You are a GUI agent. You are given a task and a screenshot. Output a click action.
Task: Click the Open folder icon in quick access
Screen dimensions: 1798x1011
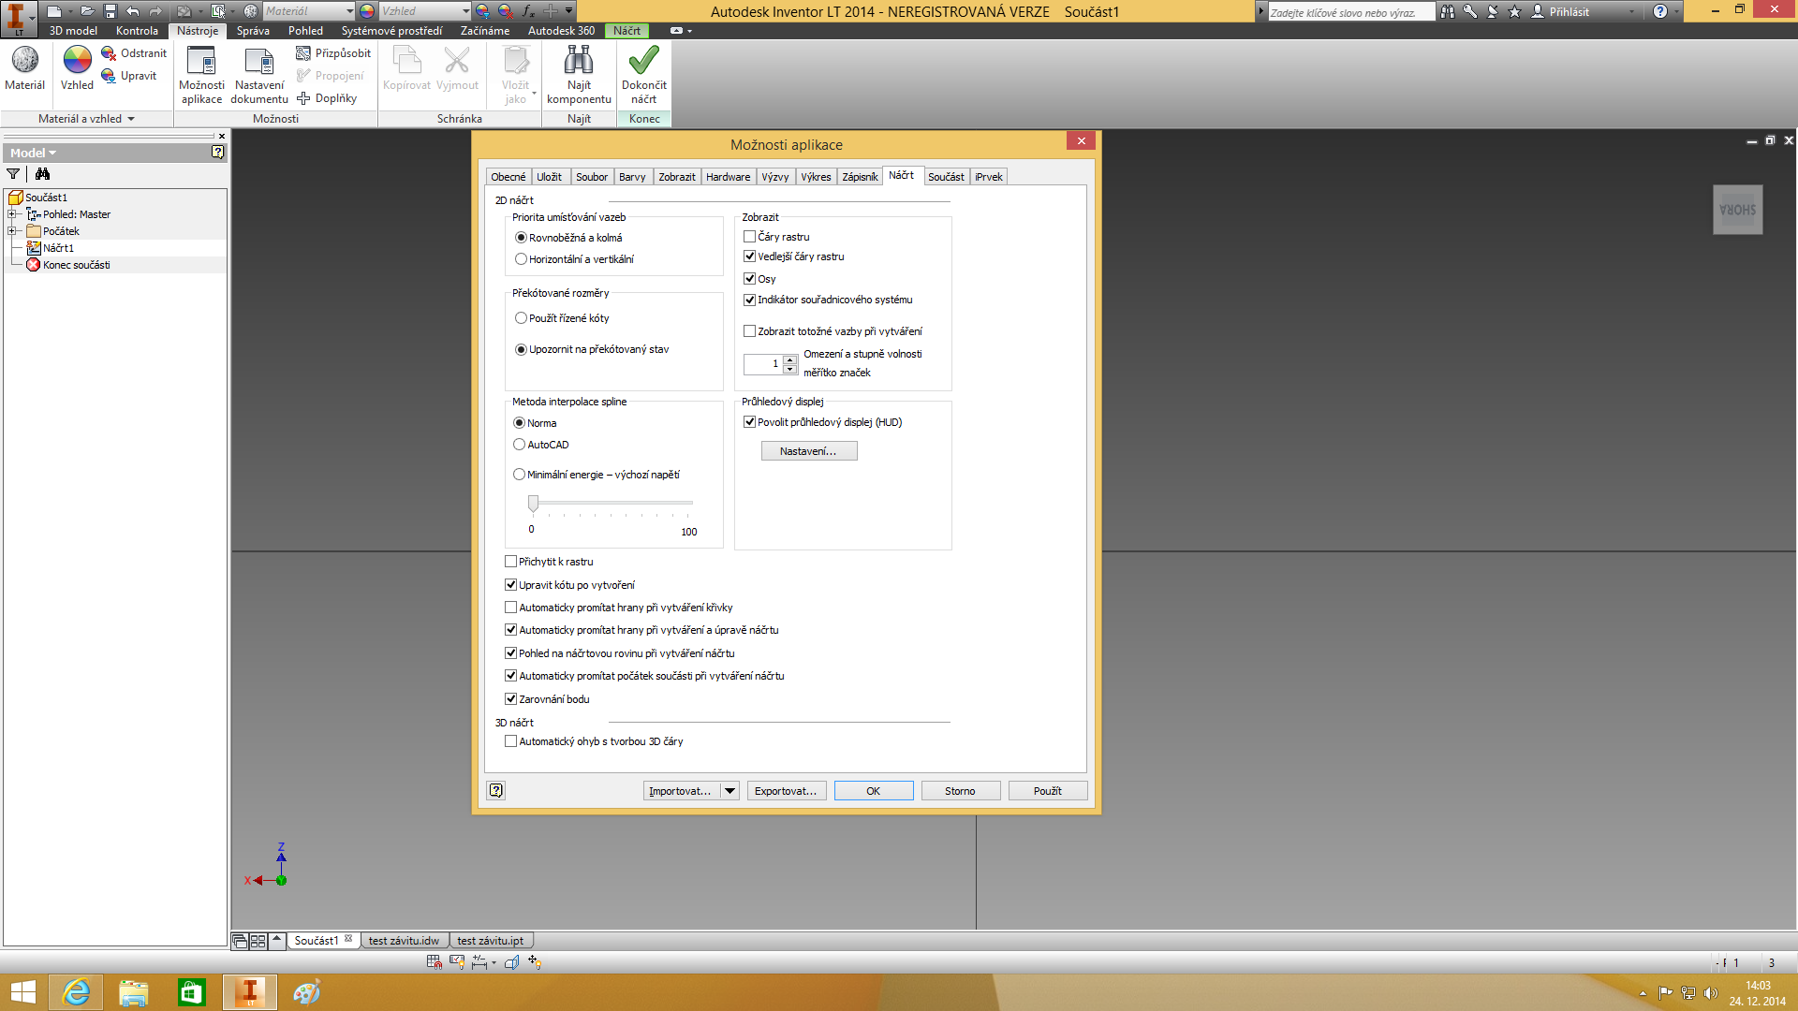[x=86, y=11]
